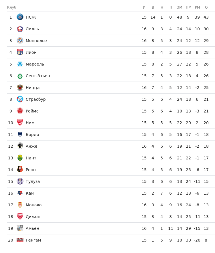Select the Ренн table row name
215x253 pixels.
point(31,170)
